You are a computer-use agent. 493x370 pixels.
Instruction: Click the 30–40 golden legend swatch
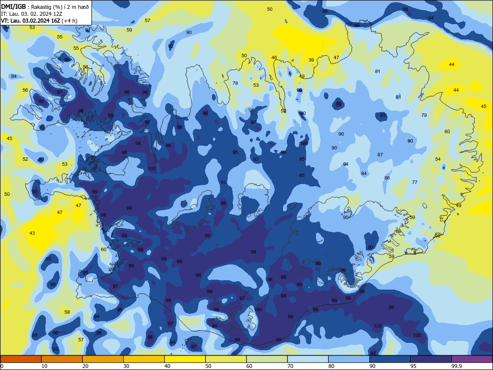coord(144,359)
